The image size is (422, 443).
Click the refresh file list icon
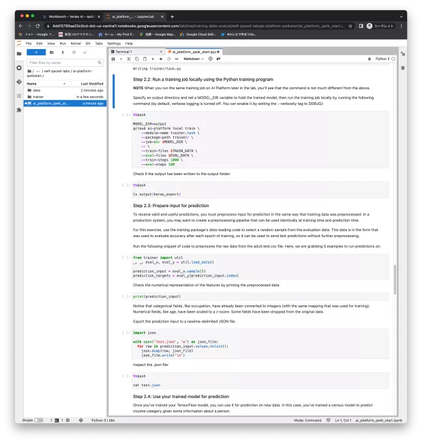click(73, 52)
